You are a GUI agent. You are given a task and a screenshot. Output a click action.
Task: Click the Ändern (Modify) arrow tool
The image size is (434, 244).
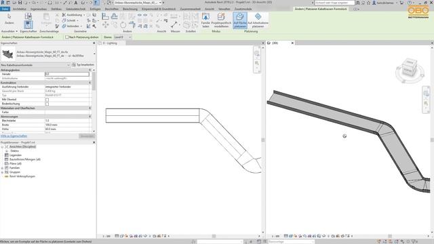click(x=9, y=19)
